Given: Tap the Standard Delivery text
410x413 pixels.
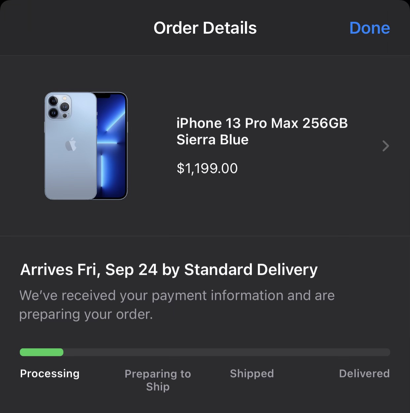Looking at the screenshot, I should (251, 270).
